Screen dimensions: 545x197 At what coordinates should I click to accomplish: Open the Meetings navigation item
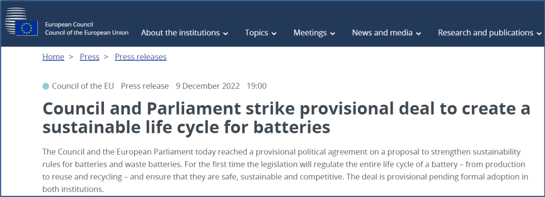point(310,33)
